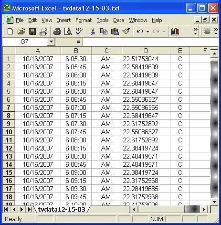The height and width of the screenshot is (225, 221).
Task: Jump to the last sheet tab
Action: 30,209
